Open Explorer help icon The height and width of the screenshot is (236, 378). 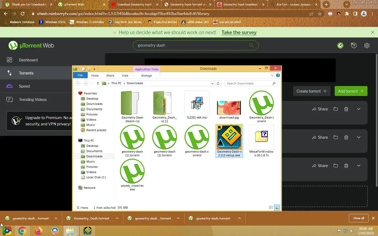pos(278,75)
